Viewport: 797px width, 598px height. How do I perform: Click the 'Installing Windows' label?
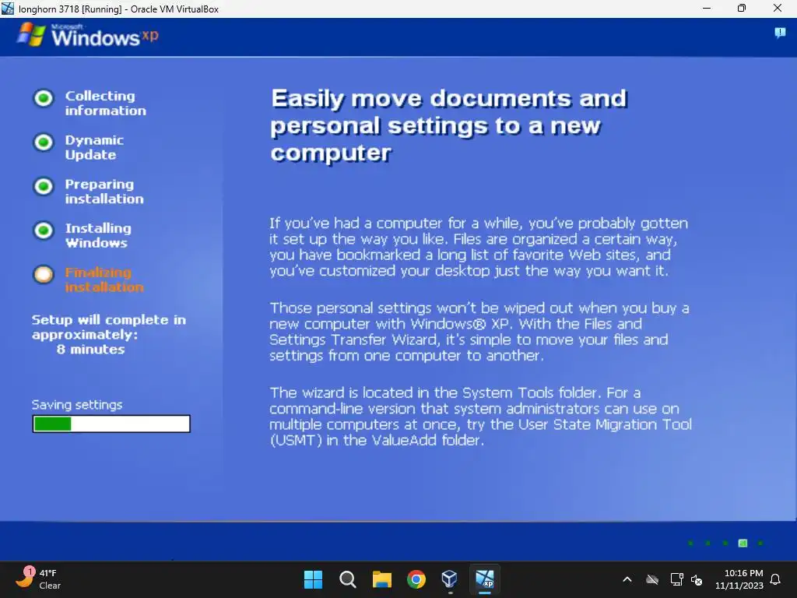point(98,235)
